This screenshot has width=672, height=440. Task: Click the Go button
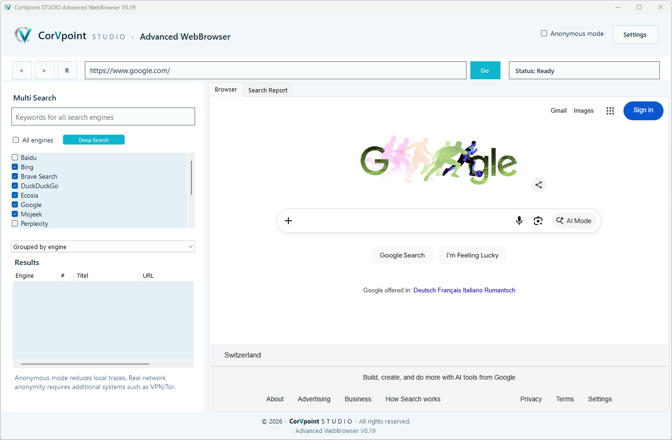[485, 70]
